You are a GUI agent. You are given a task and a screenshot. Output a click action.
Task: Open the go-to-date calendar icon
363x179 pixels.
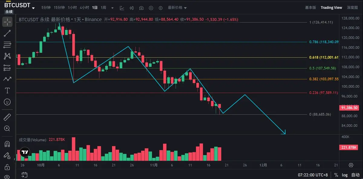pyautogui.click(x=25, y=175)
